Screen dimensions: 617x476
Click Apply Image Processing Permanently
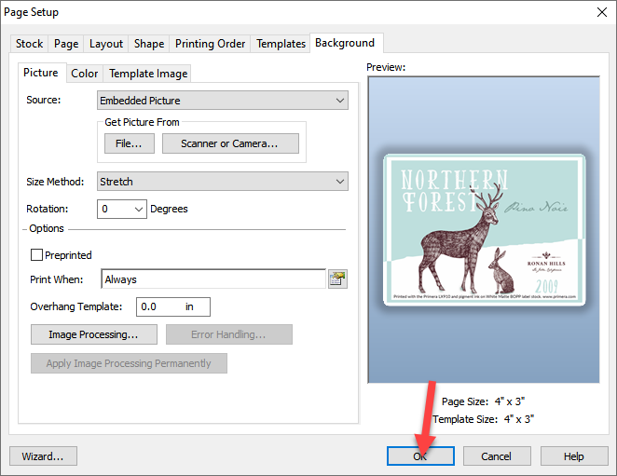[x=129, y=363]
